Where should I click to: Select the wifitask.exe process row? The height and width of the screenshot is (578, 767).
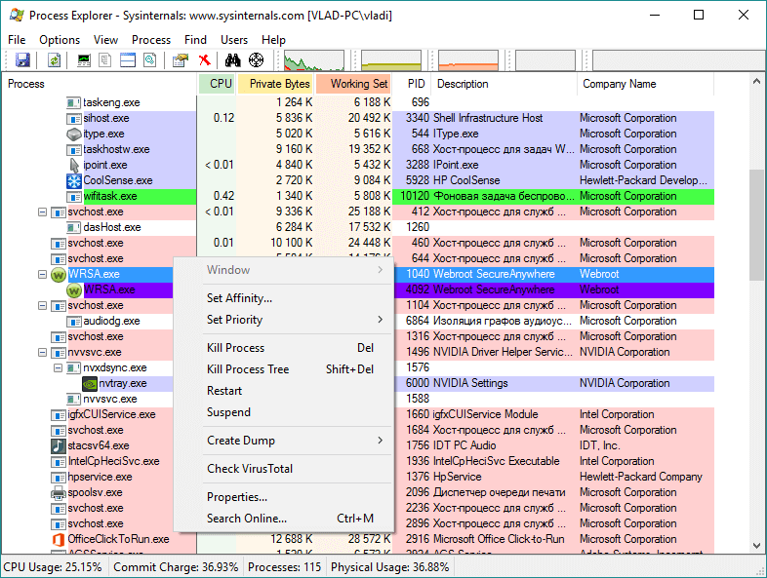point(358,197)
